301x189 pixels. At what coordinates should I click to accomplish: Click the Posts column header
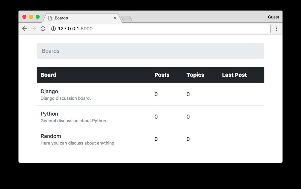162,75
